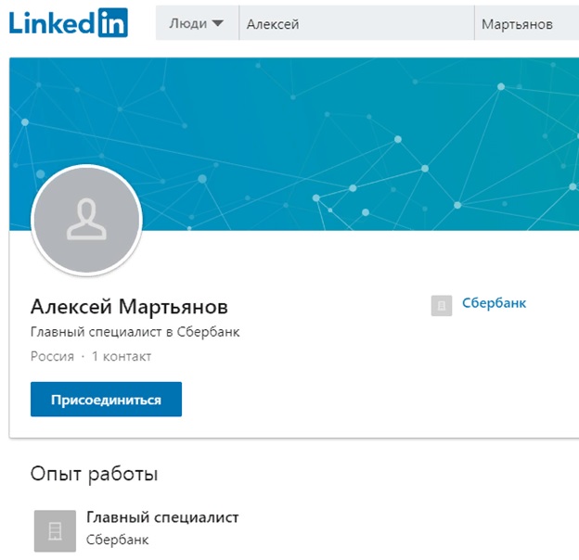
Task: Click the dropdown arrow next to Люди
Action: coord(218,23)
